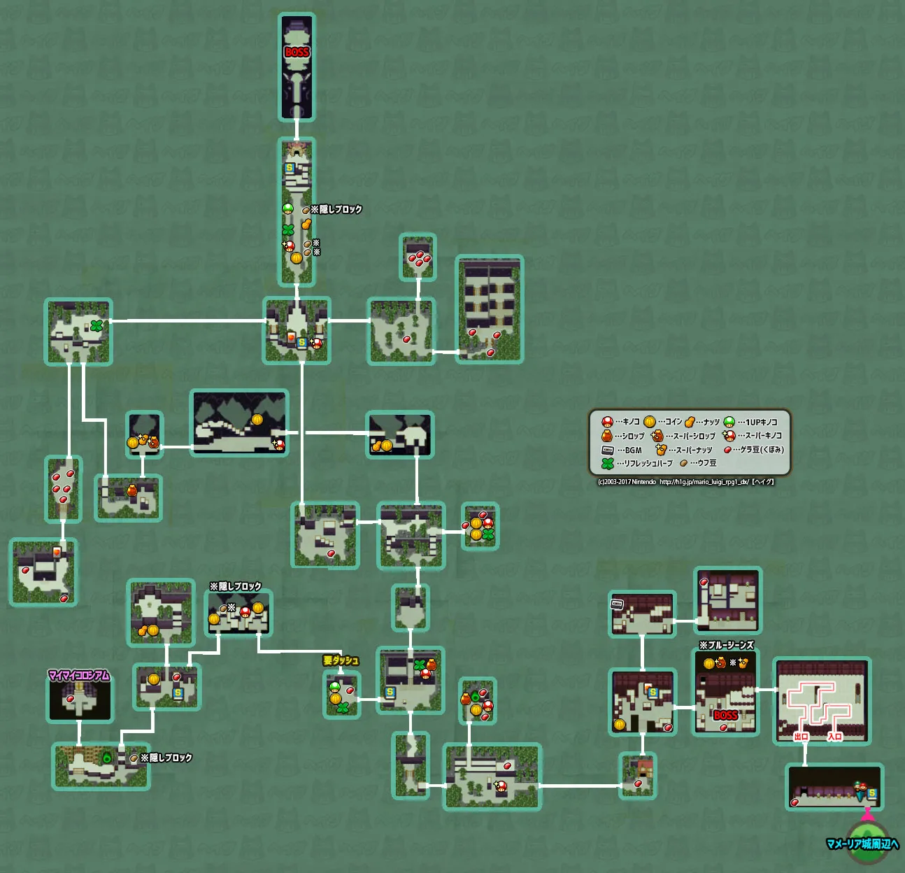The image size is (905, 873).
Task: Select the red キノコ mushroom icon in the legend
Action: (x=607, y=422)
